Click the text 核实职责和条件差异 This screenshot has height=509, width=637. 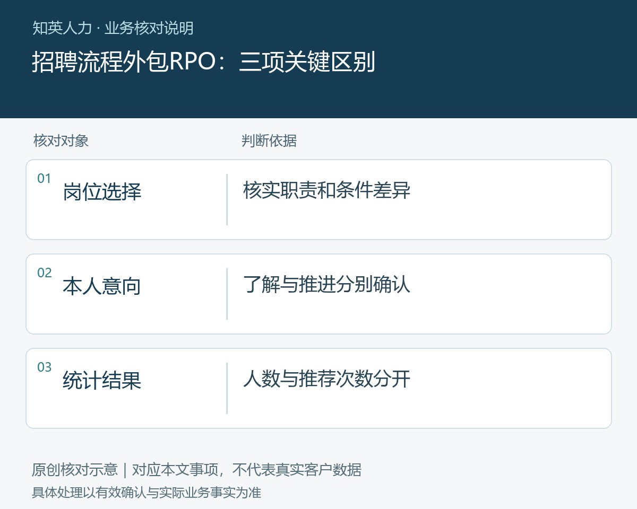click(x=326, y=190)
